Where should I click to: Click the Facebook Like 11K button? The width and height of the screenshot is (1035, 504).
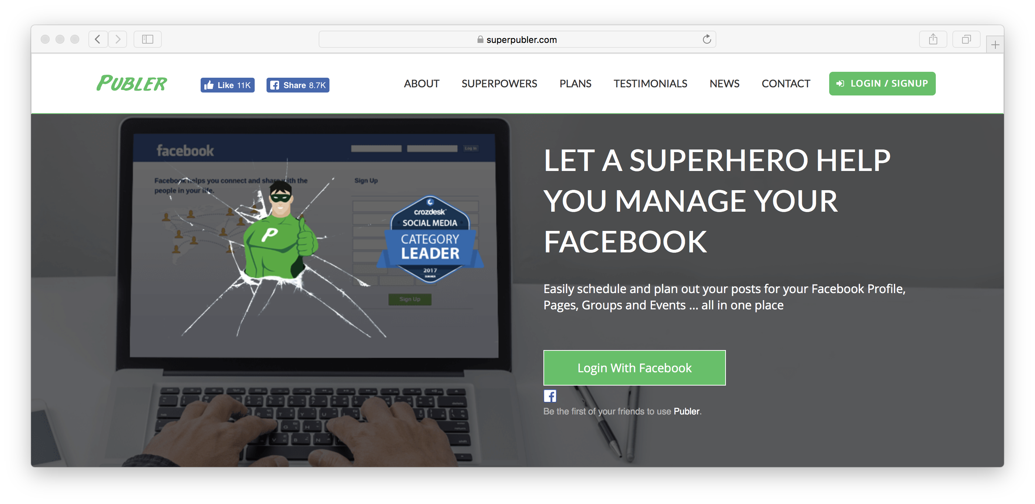(227, 85)
